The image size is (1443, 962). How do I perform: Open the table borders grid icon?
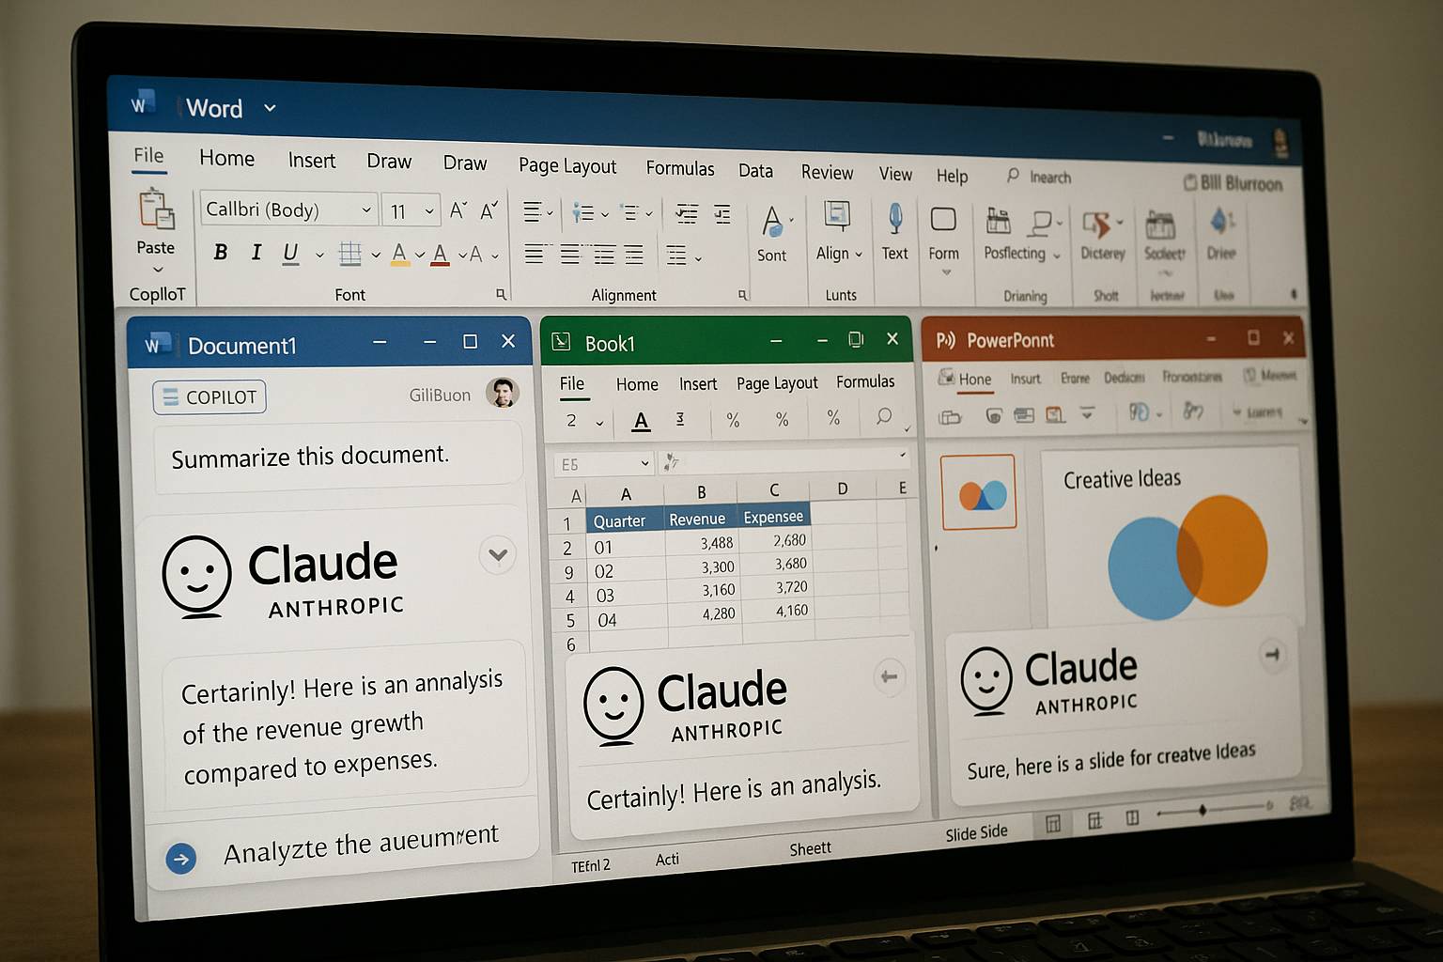[350, 253]
